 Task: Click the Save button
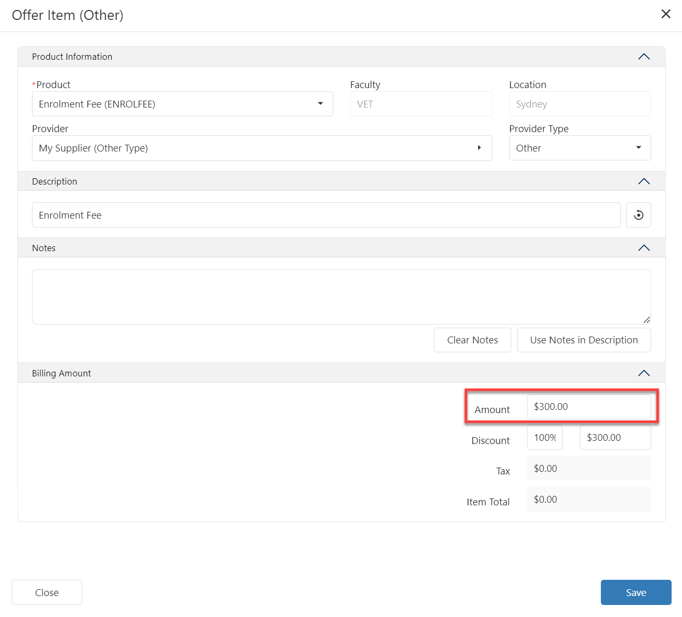[x=635, y=592]
